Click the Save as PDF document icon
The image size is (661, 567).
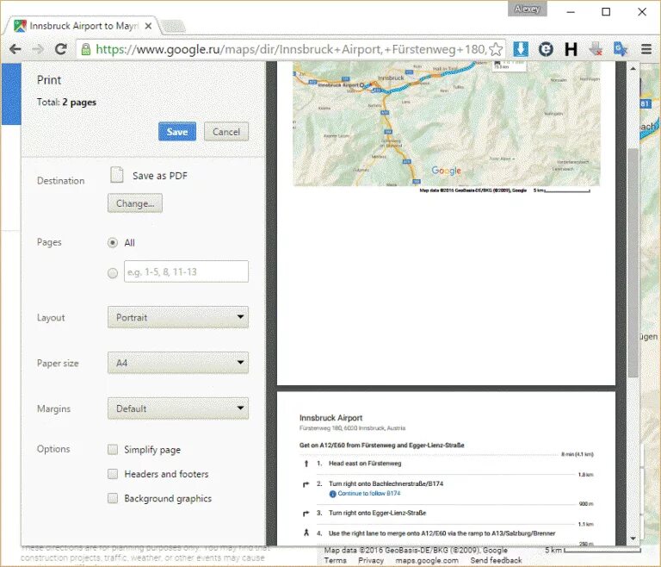click(117, 175)
